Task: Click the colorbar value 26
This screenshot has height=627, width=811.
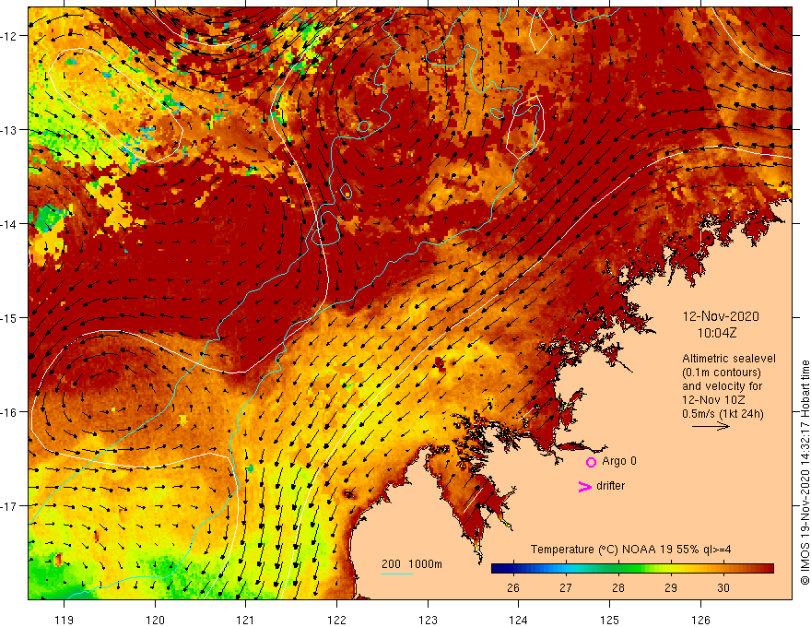Action: 513,587
